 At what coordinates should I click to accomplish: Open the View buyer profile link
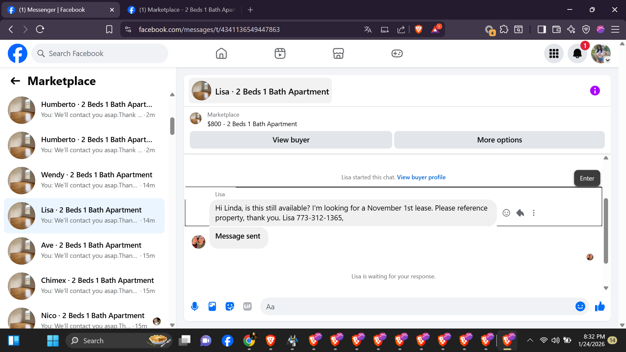(x=421, y=177)
